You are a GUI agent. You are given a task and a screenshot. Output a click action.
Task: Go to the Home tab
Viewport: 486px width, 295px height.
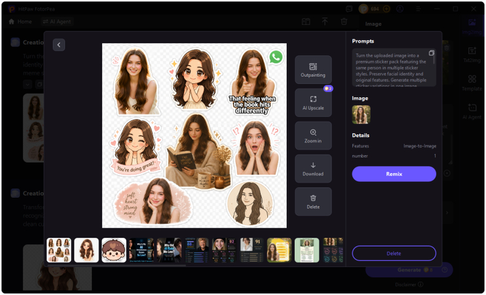[20, 22]
